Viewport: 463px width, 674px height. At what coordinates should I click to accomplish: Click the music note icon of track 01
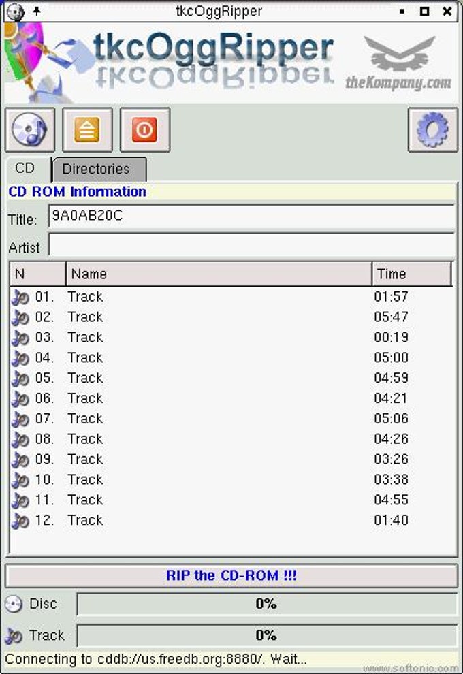click(x=20, y=297)
